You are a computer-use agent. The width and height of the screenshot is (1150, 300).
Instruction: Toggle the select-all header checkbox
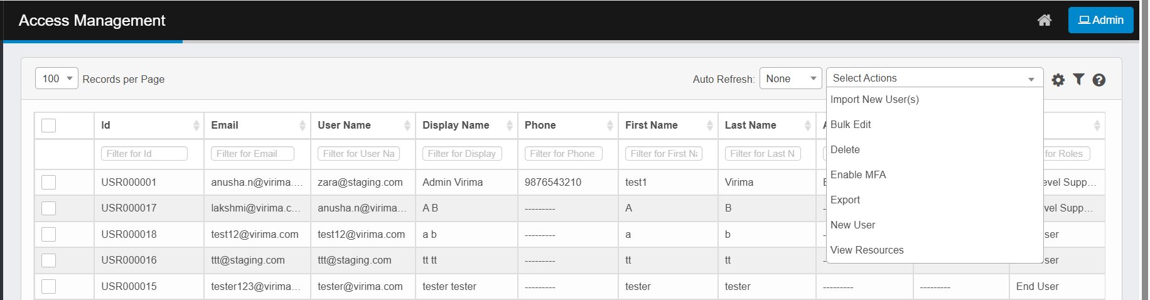pos(49,126)
